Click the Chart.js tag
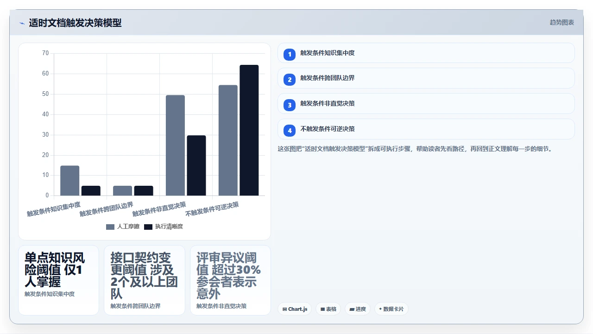Image resolution: width=593 pixels, height=334 pixels. click(295, 309)
